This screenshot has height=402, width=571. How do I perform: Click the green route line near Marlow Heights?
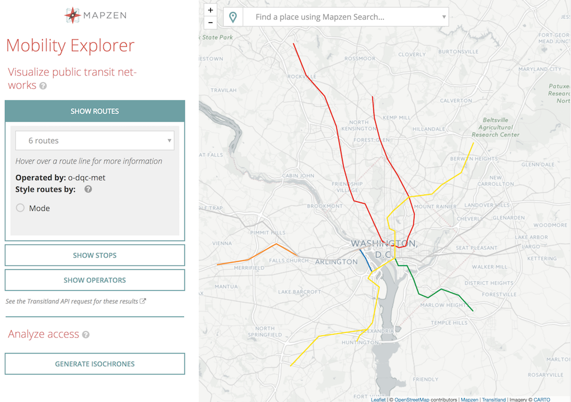(441, 290)
